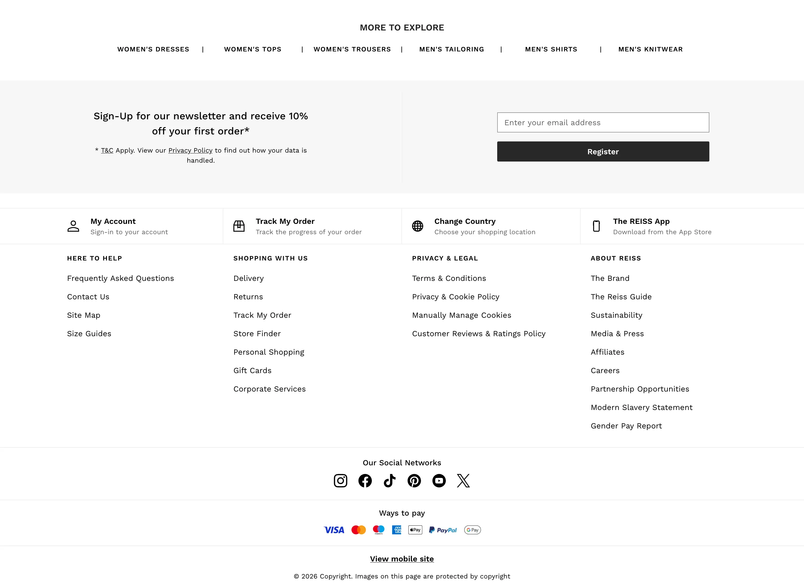Open the T&C link
The height and width of the screenshot is (588, 804).
pos(107,150)
